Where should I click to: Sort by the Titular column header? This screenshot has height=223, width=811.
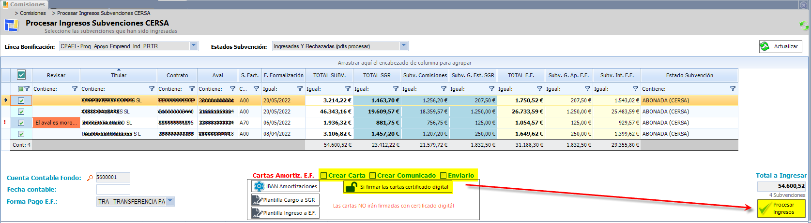[119, 75]
